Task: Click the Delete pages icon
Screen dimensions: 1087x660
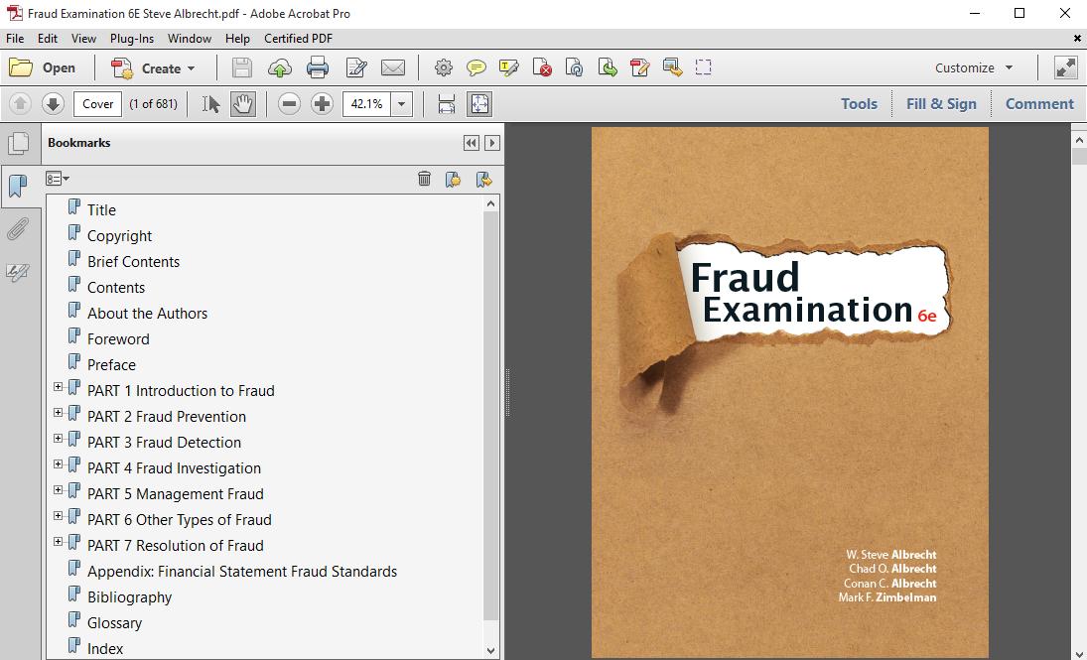Action: click(x=542, y=67)
